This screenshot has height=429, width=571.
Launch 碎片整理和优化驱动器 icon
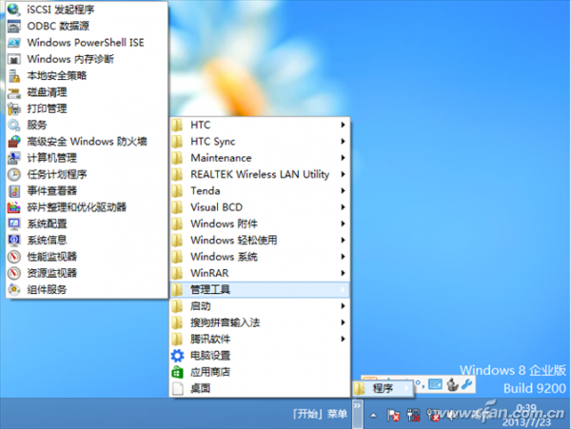point(14,207)
